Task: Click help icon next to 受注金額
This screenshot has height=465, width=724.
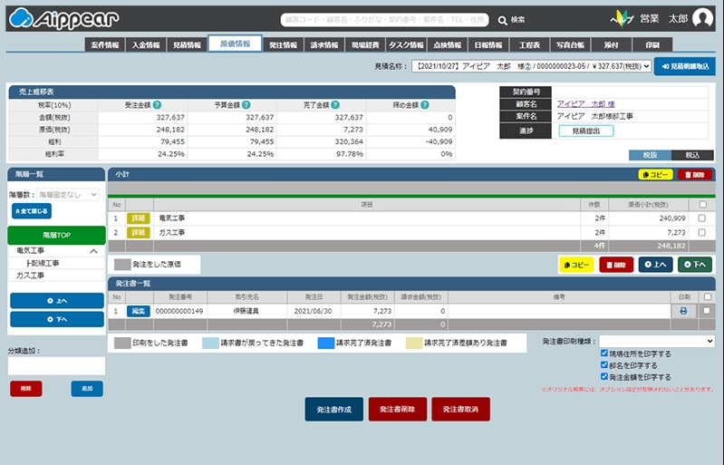Action: pos(158,105)
